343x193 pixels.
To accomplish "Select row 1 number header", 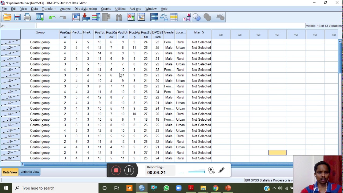I will click(x=10, y=42).
